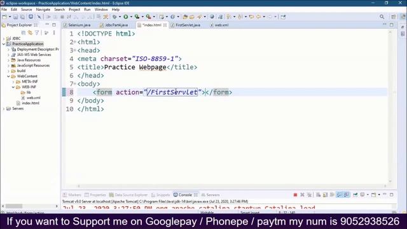Click the Pin Console icon
Viewport: 407px width, 229px height.
tap(355, 195)
